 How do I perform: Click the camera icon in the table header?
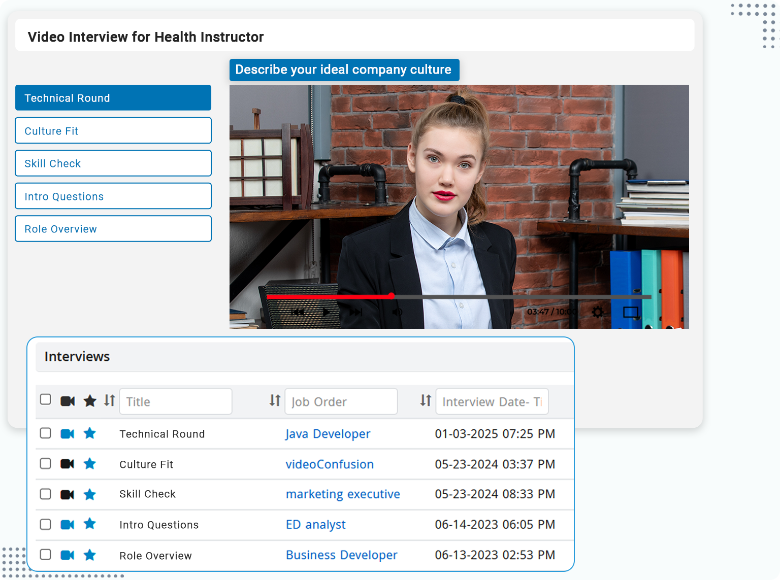(x=67, y=400)
